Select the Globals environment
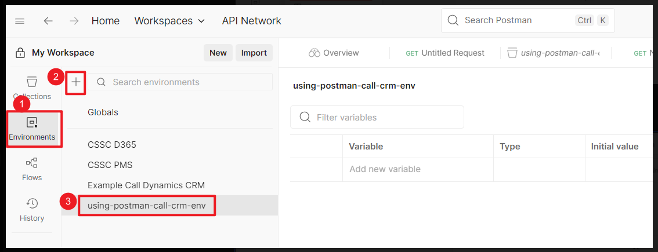658x252 pixels. (x=103, y=112)
